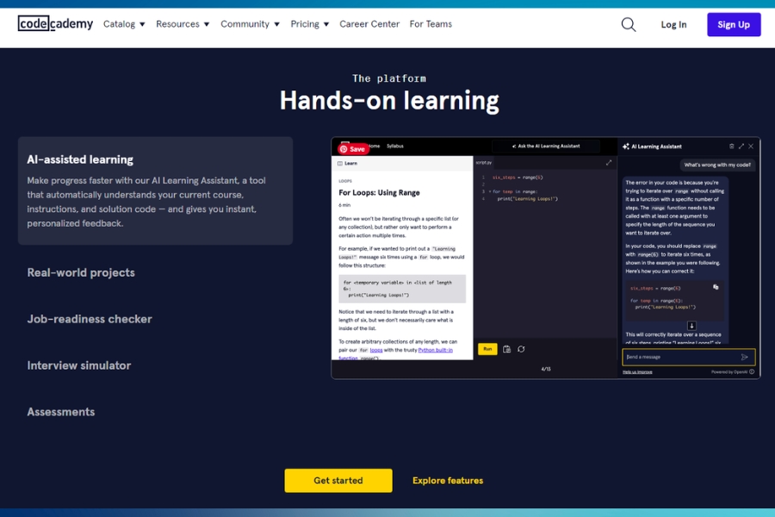Go to Career Center
775x517 pixels.
369,24
